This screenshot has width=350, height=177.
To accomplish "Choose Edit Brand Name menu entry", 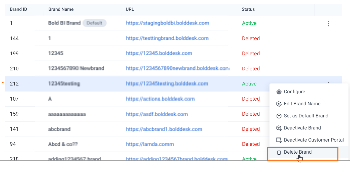I will (309, 104).
